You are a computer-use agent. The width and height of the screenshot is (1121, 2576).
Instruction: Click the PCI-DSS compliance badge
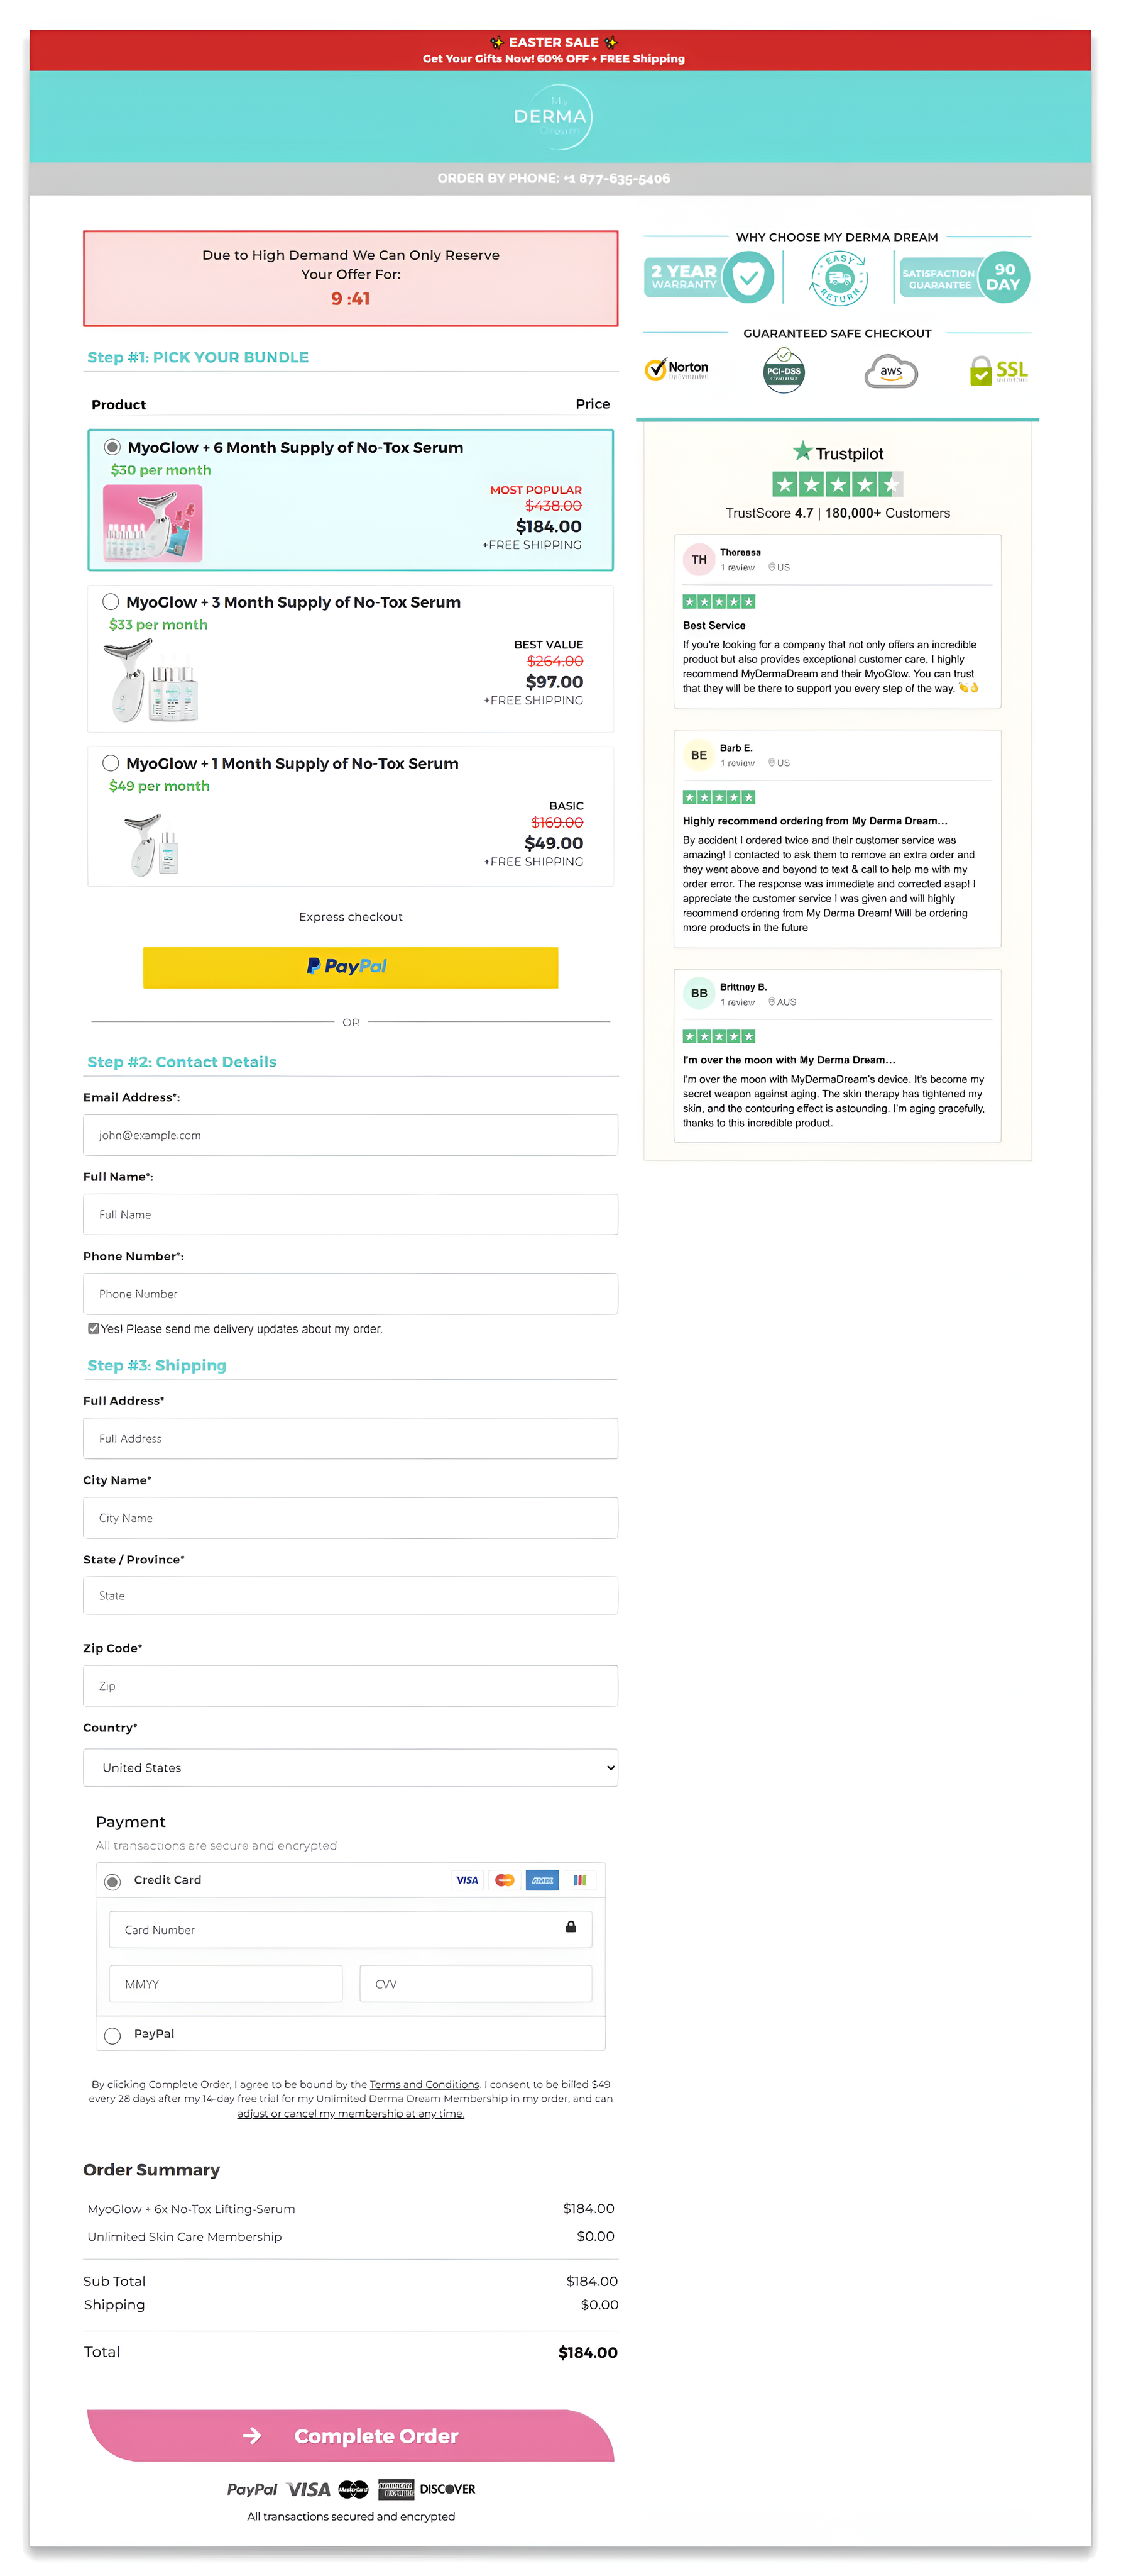784,370
